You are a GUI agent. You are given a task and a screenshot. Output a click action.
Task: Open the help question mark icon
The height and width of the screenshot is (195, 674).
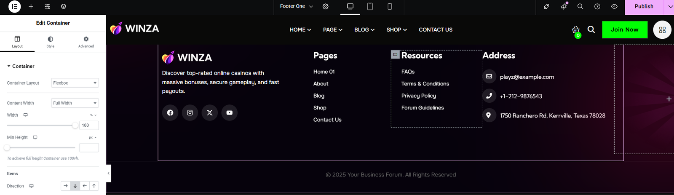tap(597, 6)
